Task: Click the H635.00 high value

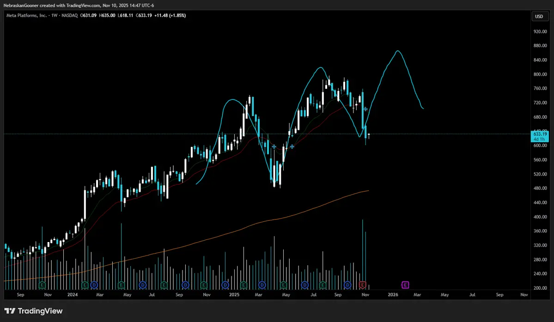Action: (x=107, y=16)
